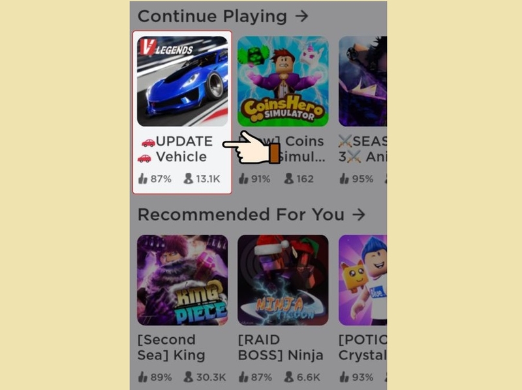This screenshot has width=522, height=390.
Task: Click the player count icon showing 13.1K
Action: coord(188,179)
